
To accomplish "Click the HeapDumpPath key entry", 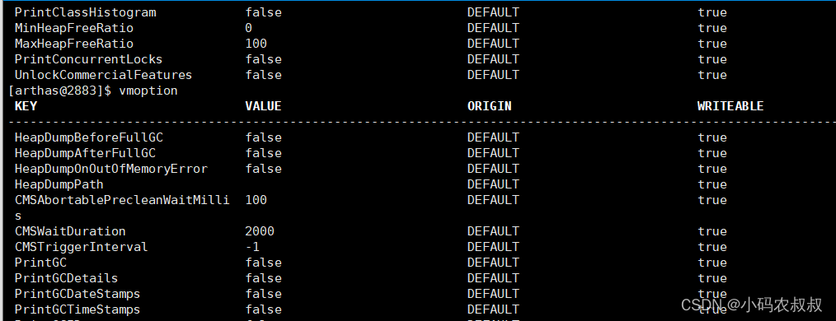I will pos(59,184).
